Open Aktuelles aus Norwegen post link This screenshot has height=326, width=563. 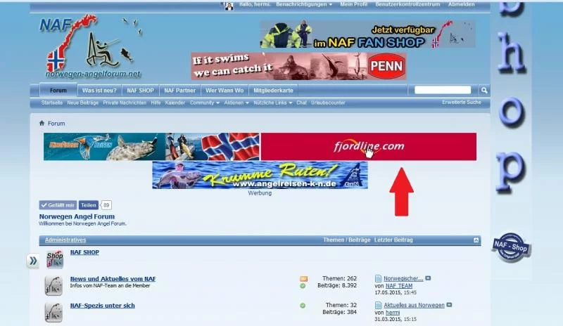(414, 305)
